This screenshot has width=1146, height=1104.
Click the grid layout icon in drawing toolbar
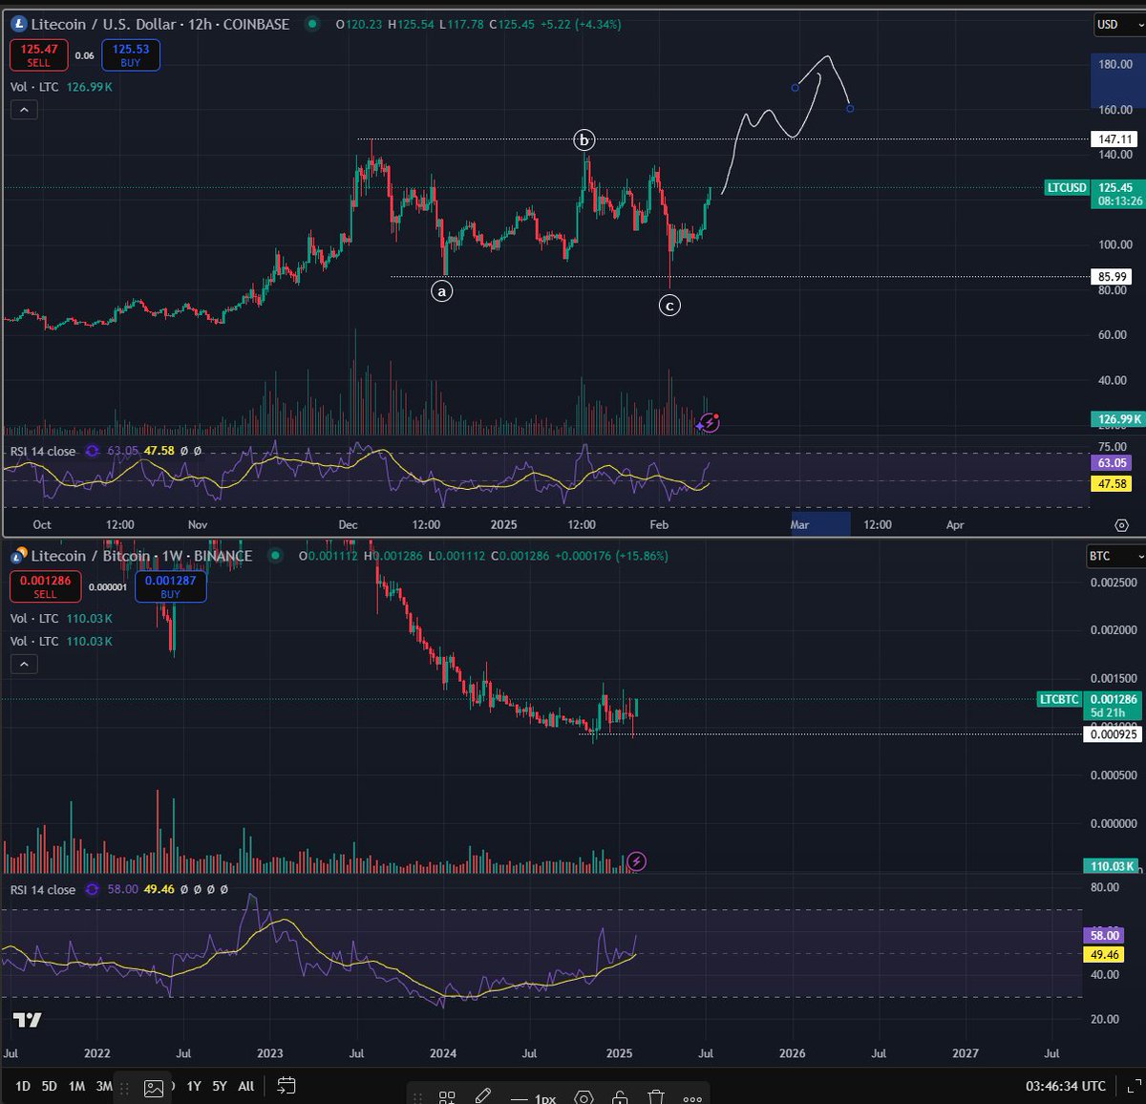(448, 1098)
